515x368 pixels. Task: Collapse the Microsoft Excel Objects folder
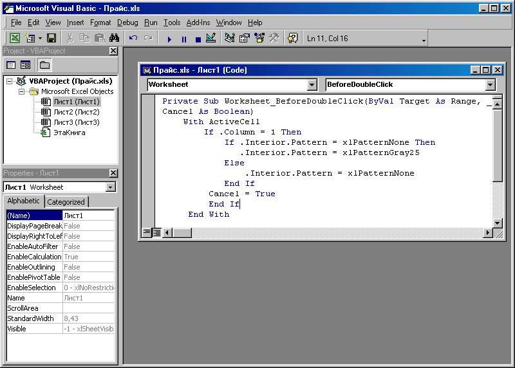click(x=21, y=91)
